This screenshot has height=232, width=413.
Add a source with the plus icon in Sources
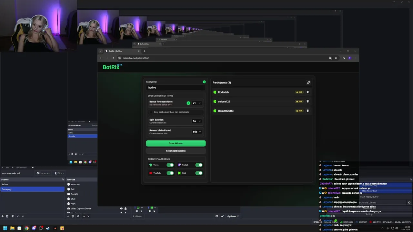[x=68, y=216]
